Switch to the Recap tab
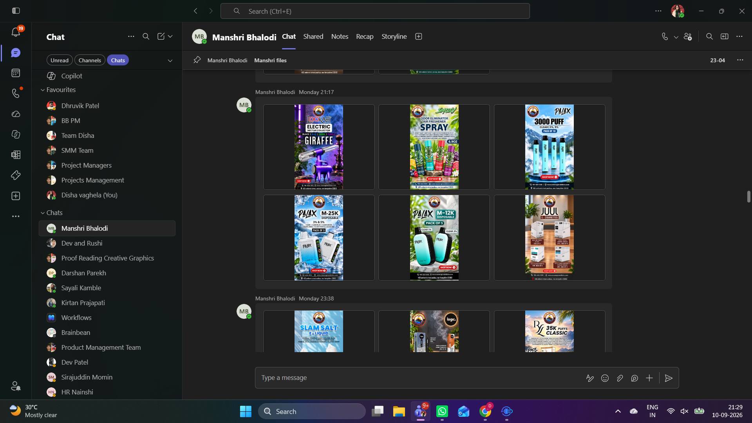 [365, 36]
